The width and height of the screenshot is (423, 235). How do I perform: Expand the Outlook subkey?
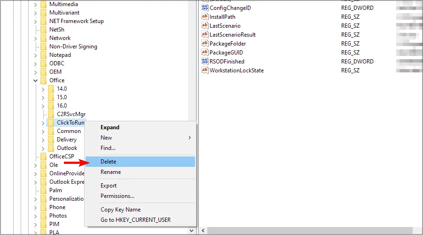click(43, 149)
